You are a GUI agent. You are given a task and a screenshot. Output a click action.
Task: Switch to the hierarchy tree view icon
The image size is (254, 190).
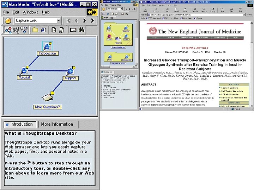coord(16,30)
